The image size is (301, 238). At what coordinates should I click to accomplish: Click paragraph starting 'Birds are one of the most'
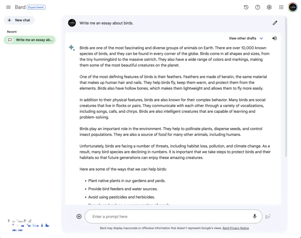tap(175, 56)
